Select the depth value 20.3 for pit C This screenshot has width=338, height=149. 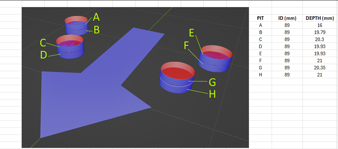coord(320,39)
